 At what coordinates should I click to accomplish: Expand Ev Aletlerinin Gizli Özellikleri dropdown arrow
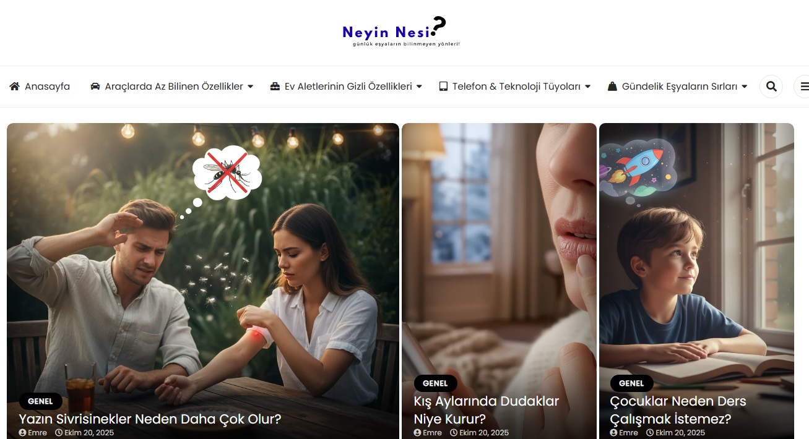point(419,87)
